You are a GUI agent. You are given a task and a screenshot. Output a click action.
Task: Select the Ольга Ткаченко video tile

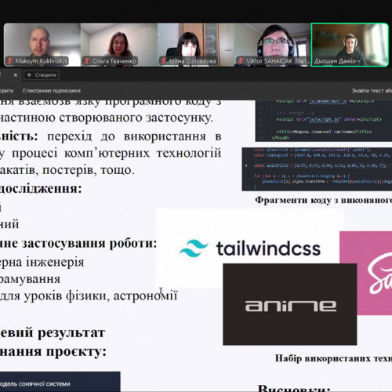119,45
